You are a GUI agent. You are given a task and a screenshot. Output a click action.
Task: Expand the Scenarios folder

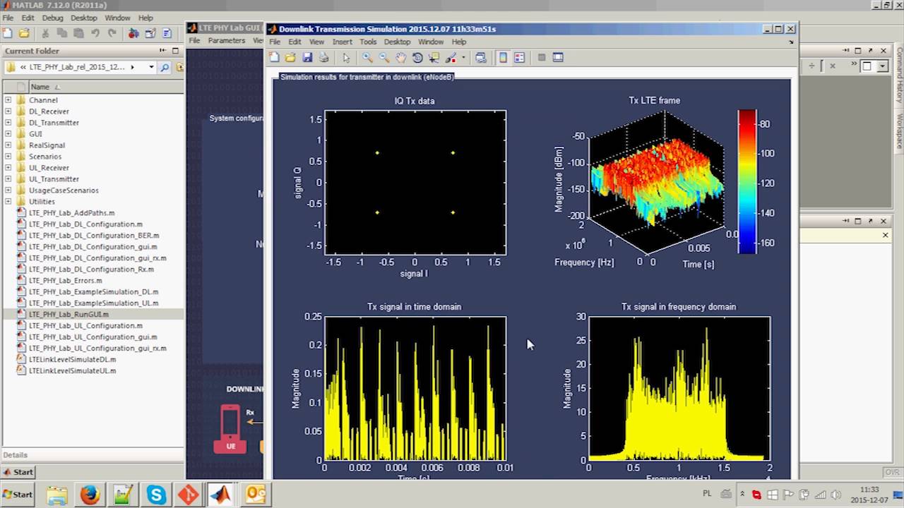(8, 157)
